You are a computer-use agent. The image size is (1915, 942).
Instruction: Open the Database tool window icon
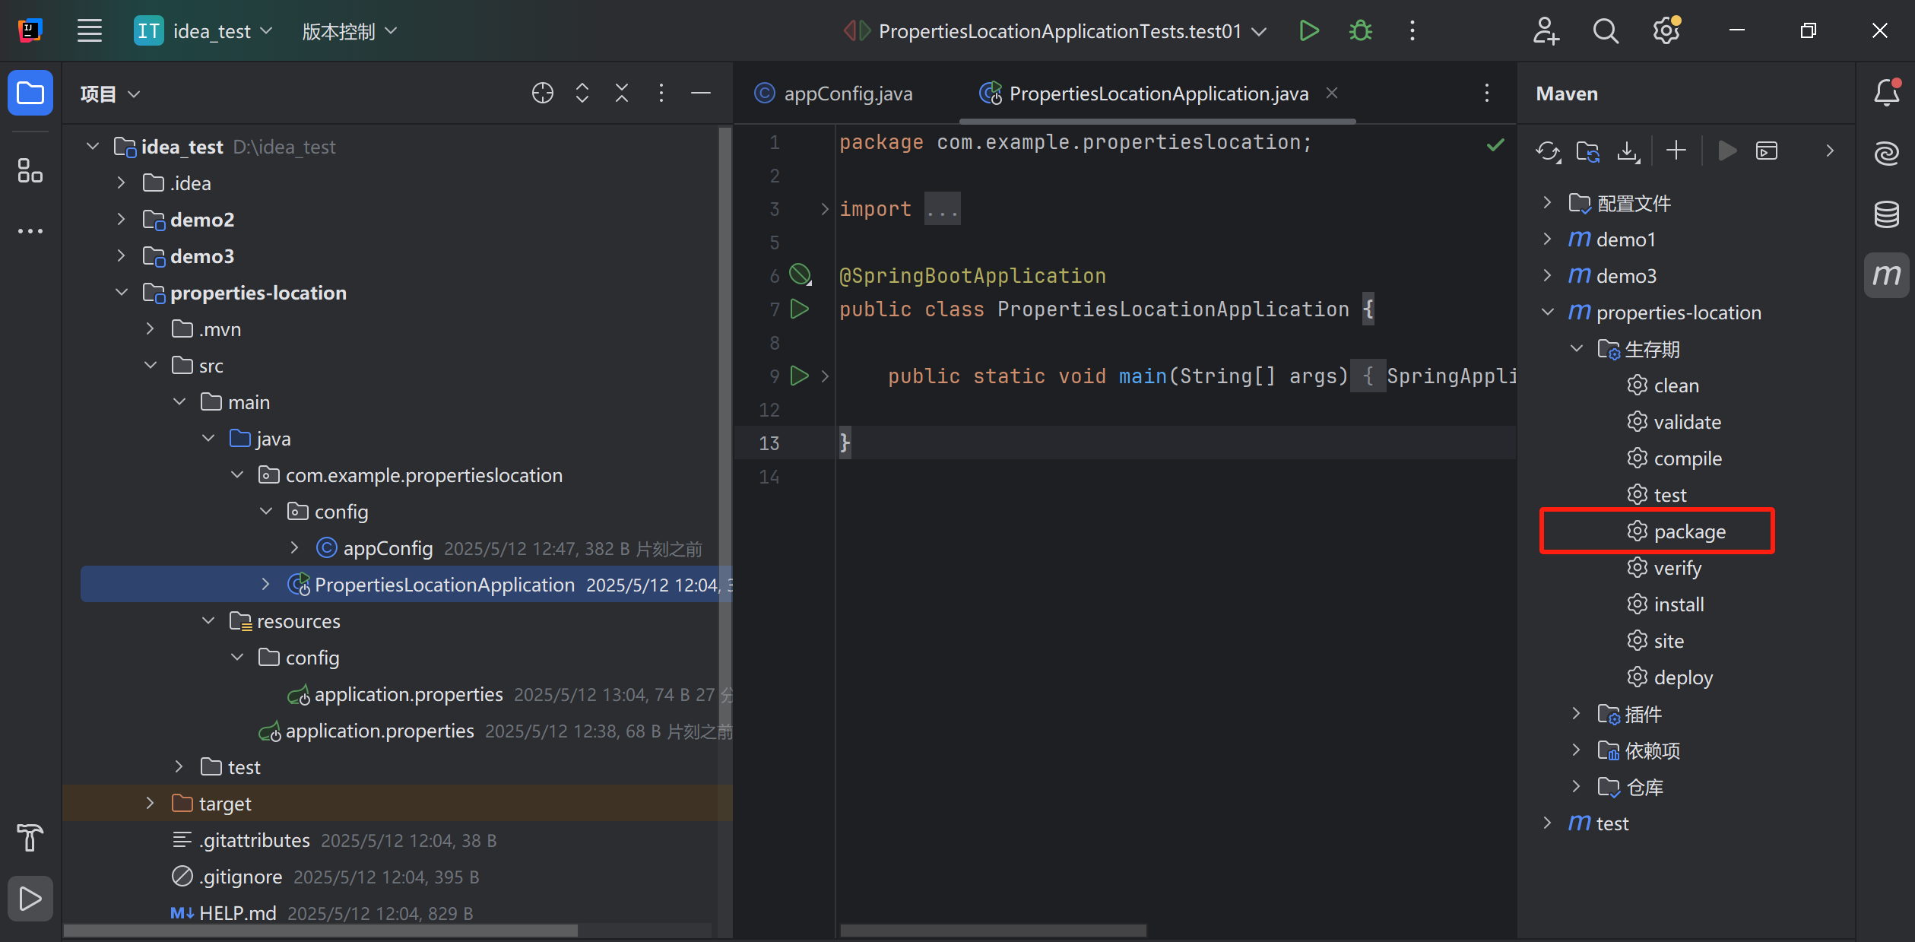point(1886,214)
